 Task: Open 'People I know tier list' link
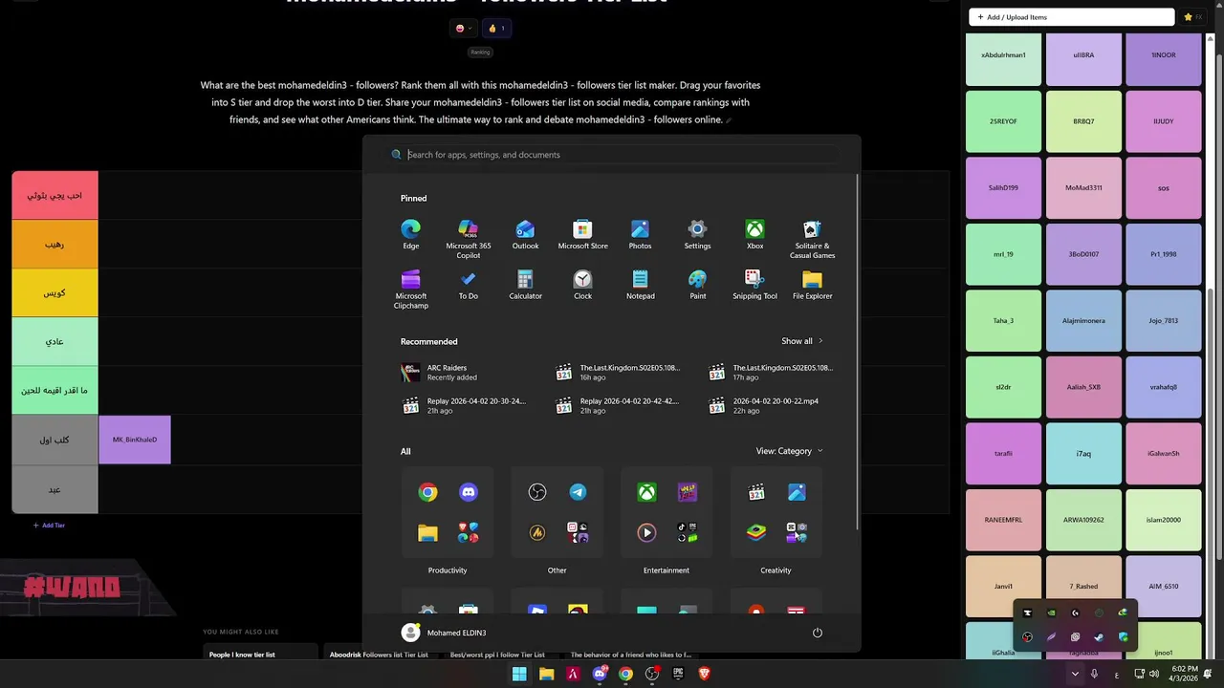[x=242, y=655]
